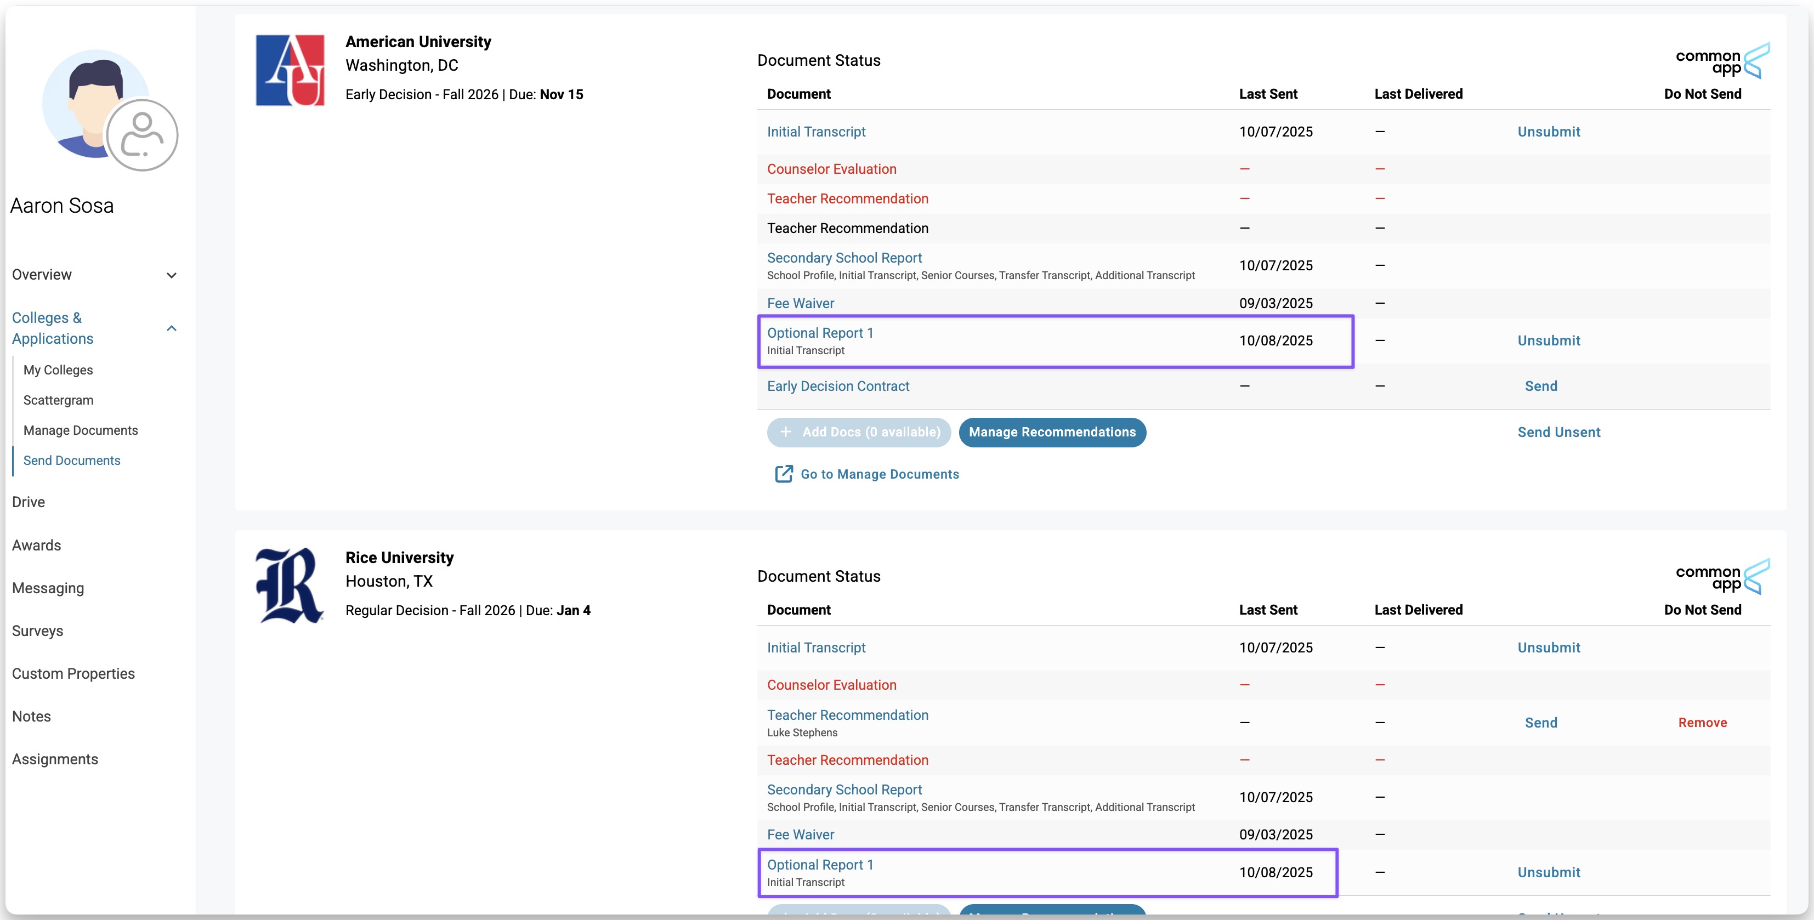Open Scattergram in sidebar
Image resolution: width=1814 pixels, height=920 pixels.
coord(59,400)
